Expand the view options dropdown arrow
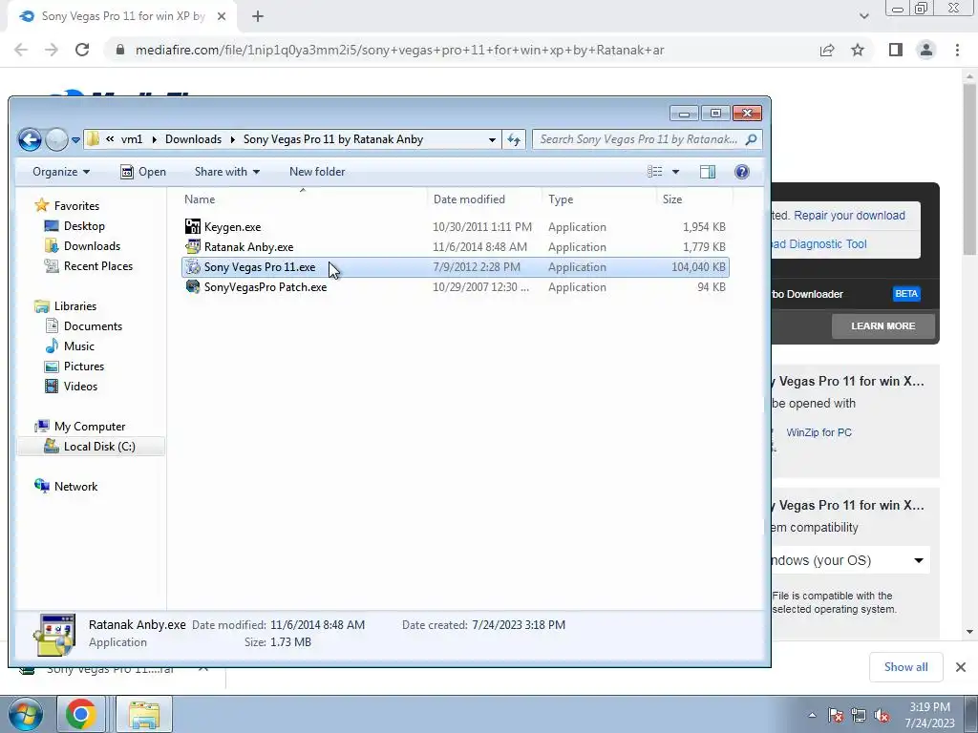978x733 pixels. (675, 172)
